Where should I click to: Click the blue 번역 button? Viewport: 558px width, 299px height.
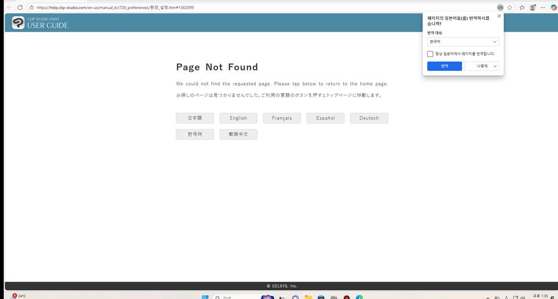(445, 66)
